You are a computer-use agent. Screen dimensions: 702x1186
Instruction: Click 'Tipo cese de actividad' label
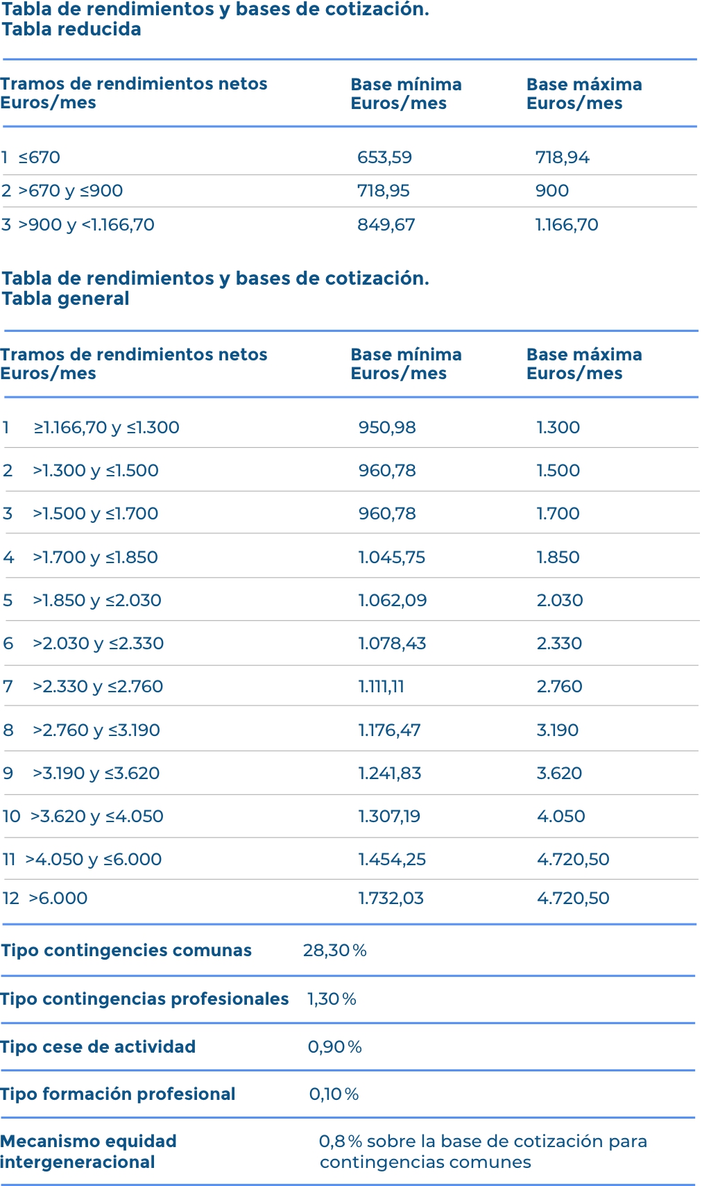[98, 1047]
